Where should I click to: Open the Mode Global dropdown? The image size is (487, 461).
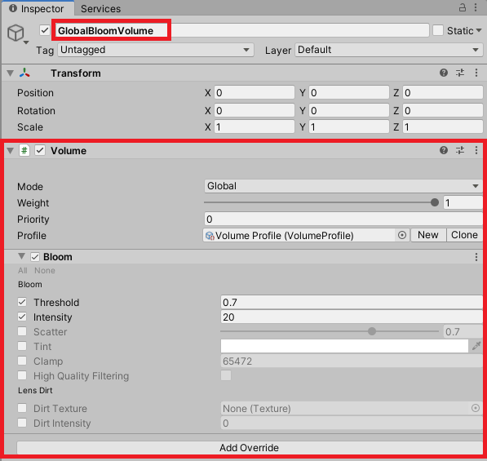[x=343, y=186]
